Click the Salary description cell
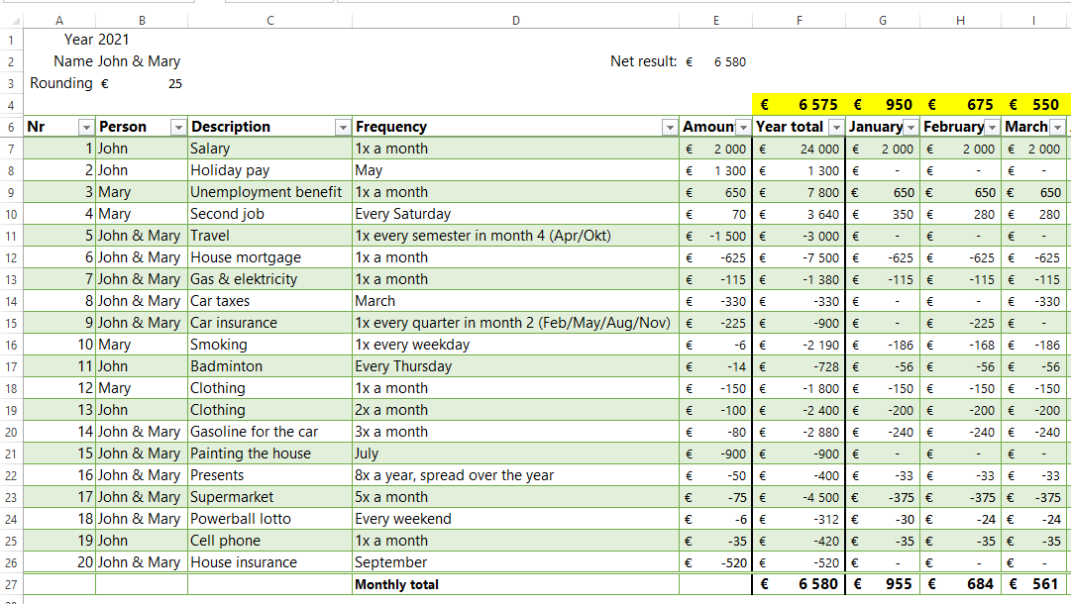 coord(269,149)
